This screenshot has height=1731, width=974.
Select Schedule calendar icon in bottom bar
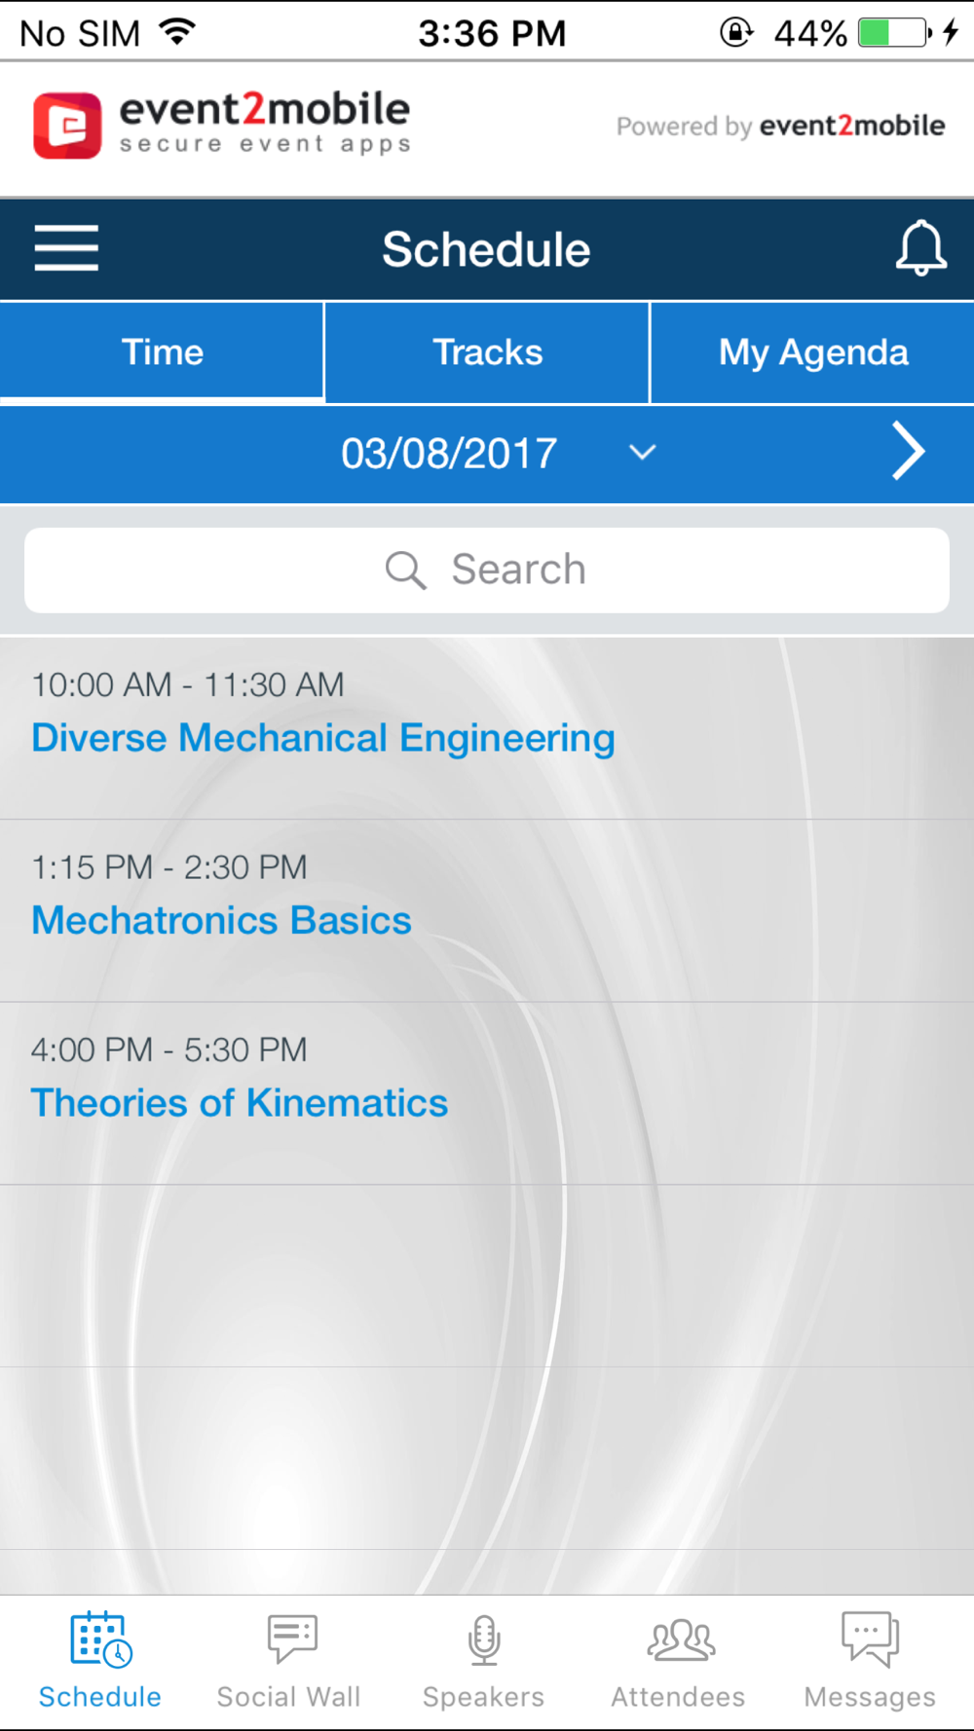(x=100, y=1639)
